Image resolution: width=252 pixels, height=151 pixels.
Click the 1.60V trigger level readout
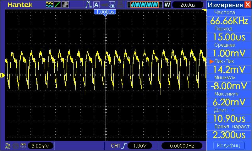click(x=140, y=146)
